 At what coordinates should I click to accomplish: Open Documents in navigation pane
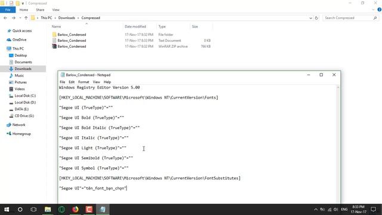[x=23, y=62]
